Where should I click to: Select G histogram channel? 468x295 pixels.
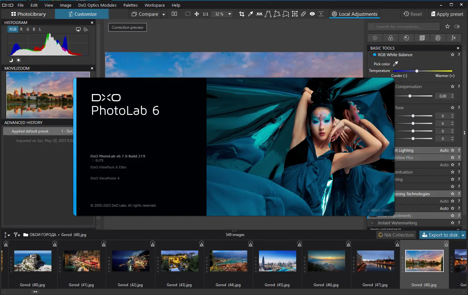tap(28, 29)
